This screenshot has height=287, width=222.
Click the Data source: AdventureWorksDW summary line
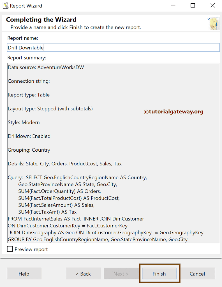coord(46,68)
